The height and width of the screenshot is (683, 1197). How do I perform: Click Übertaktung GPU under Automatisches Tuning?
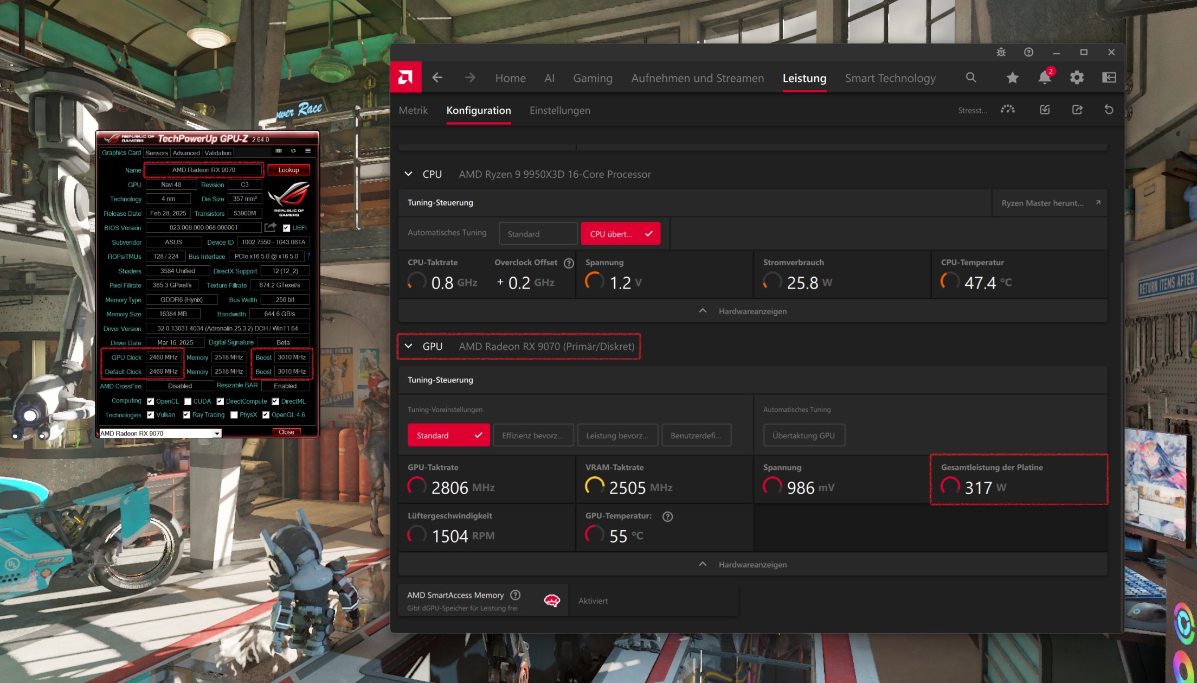click(x=804, y=435)
